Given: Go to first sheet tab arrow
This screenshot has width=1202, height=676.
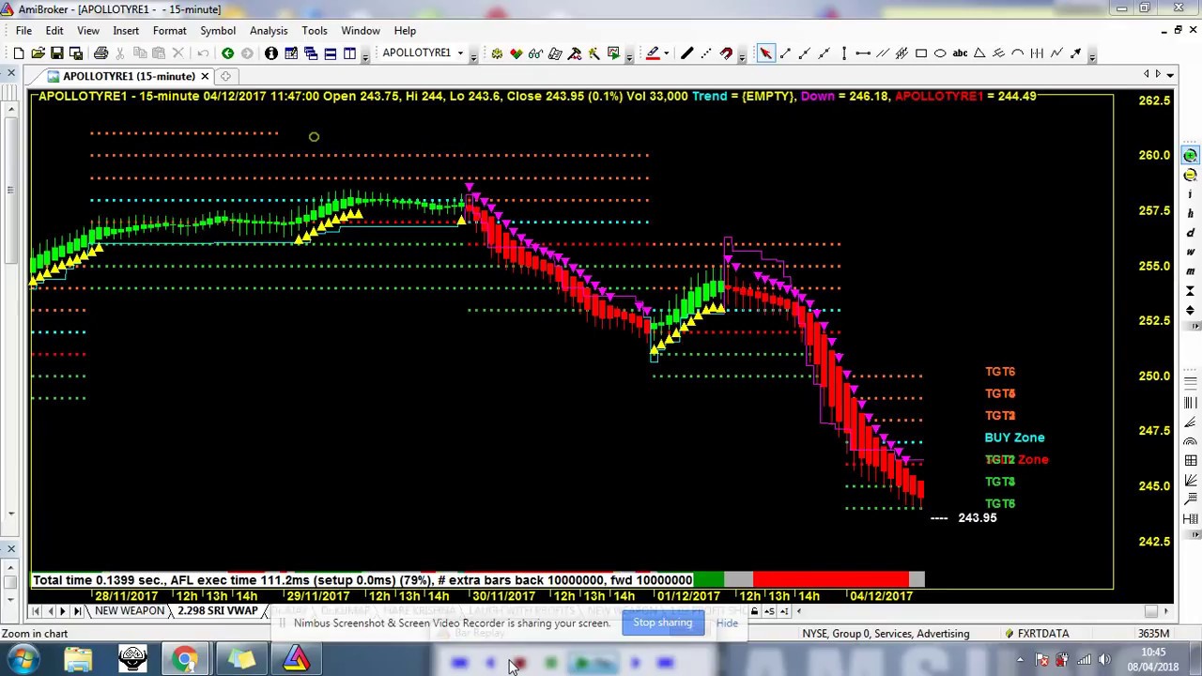Looking at the screenshot, I should point(36,611).
